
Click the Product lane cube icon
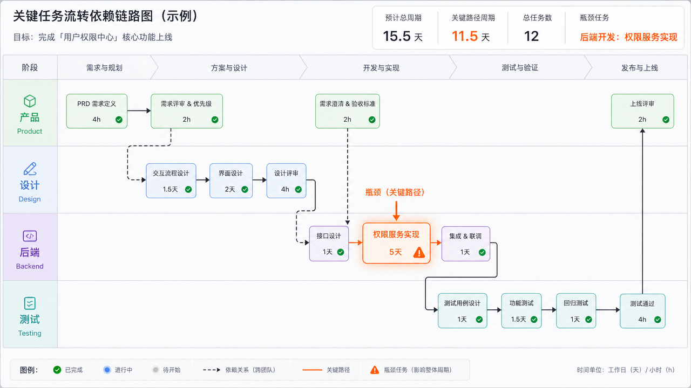[30, 101]
